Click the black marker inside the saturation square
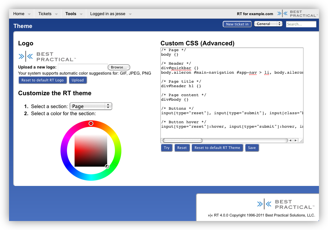The image size is (328, 230). click(x=107, y=166)
